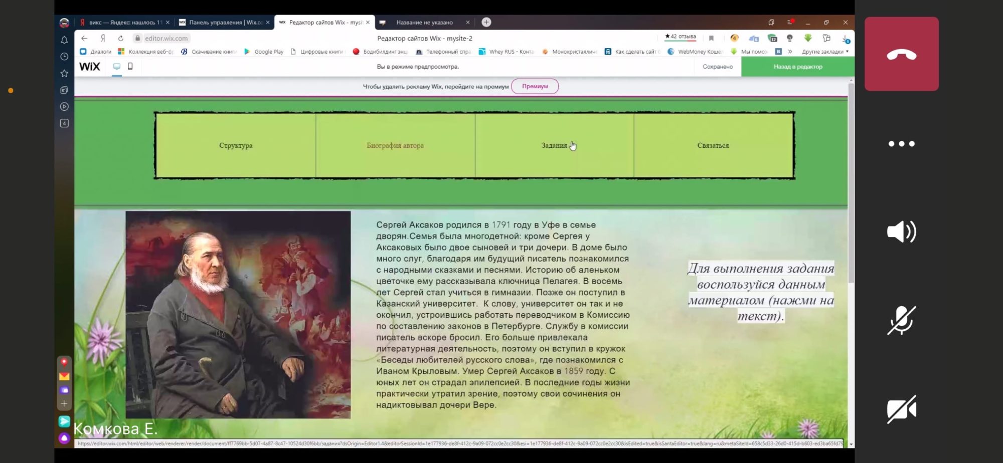Expand the 'Другие закладки' bookmarks folder
Viewport: 1003px width, 463px height.
825,52
